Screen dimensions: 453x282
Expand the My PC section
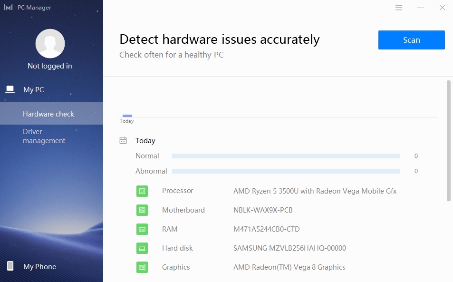[33, 89]
